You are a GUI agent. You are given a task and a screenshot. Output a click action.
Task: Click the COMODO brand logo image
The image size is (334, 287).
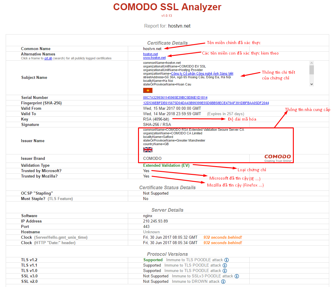(278, 158)
